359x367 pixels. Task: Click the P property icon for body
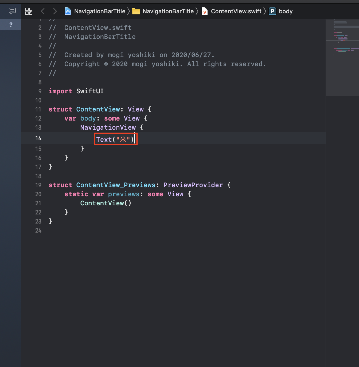click(272, 11)
